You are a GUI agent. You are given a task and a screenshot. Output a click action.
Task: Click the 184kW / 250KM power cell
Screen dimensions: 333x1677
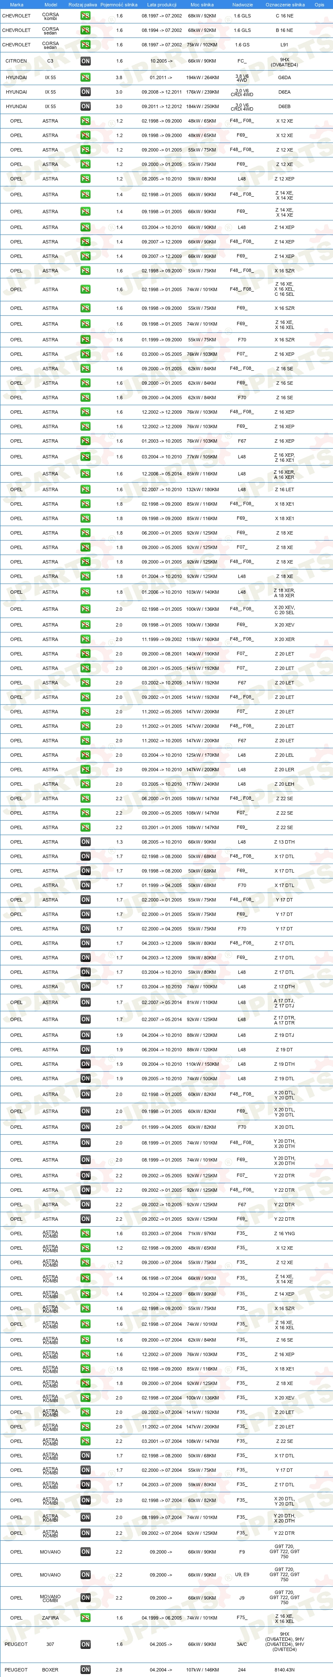202,106
